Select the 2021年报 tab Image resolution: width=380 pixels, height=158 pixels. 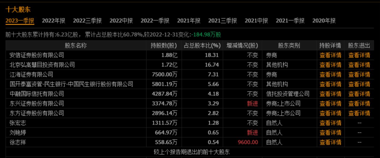[189, 21]
